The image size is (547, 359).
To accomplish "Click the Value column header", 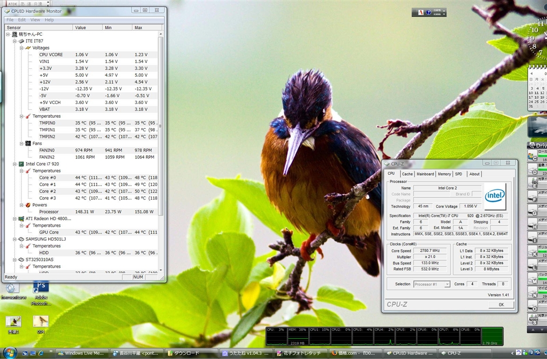I will (88, 28).
